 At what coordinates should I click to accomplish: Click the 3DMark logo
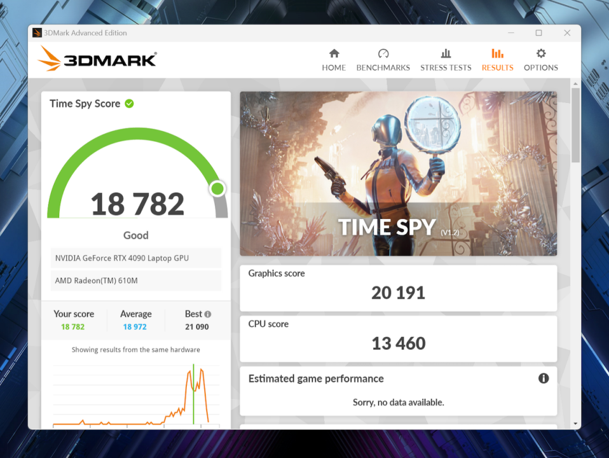[x=97, y=59]
